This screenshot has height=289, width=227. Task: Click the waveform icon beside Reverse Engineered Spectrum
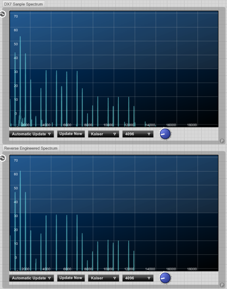tap(3, 158)
